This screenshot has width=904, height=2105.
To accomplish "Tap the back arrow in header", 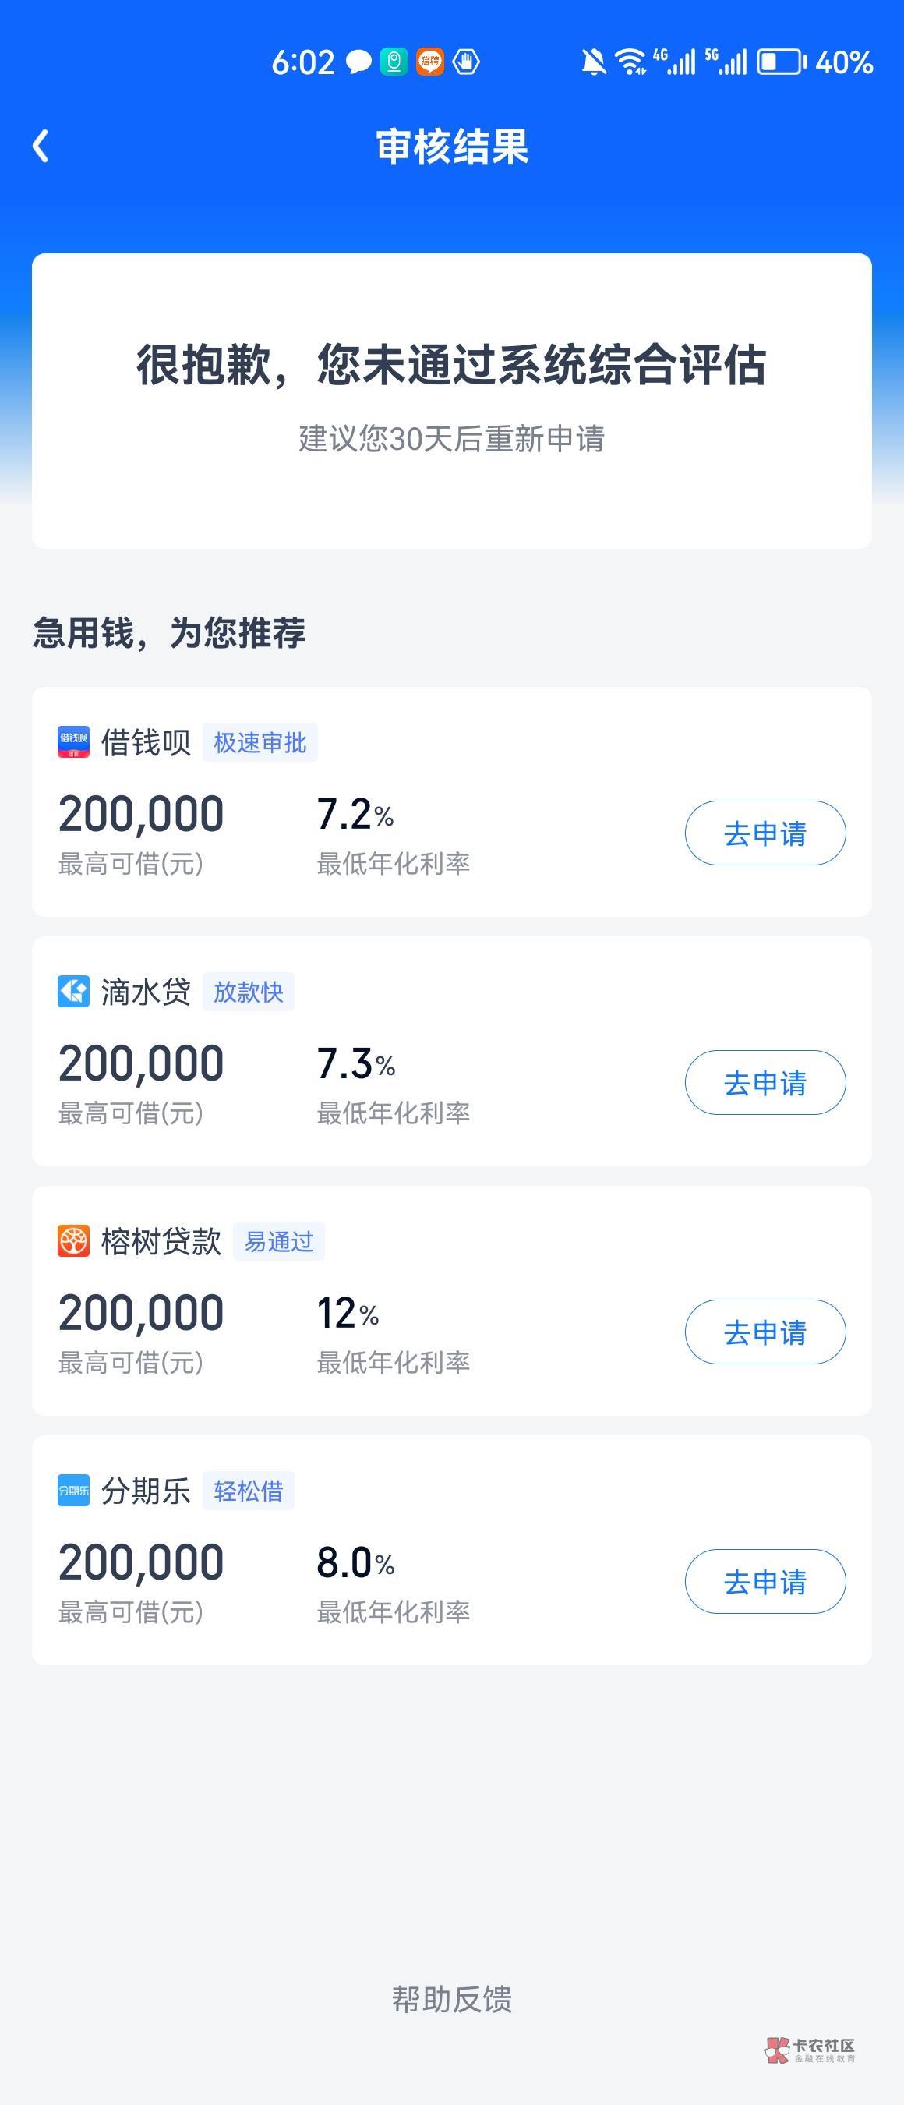I will point(41,147).
